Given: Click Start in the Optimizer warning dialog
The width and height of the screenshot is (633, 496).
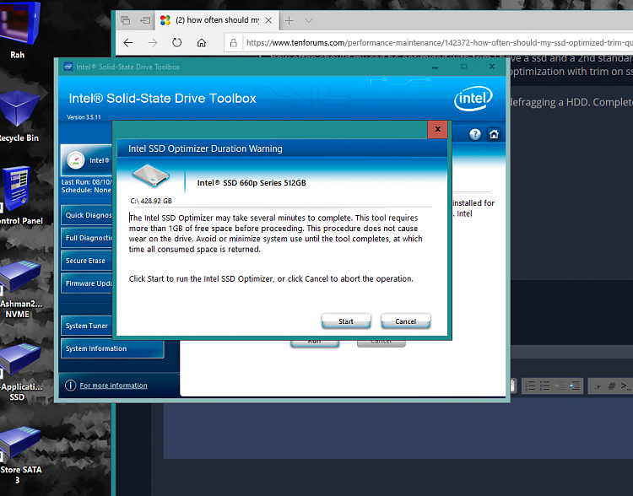Looking at the screenshot, I should tap(346, 321).
